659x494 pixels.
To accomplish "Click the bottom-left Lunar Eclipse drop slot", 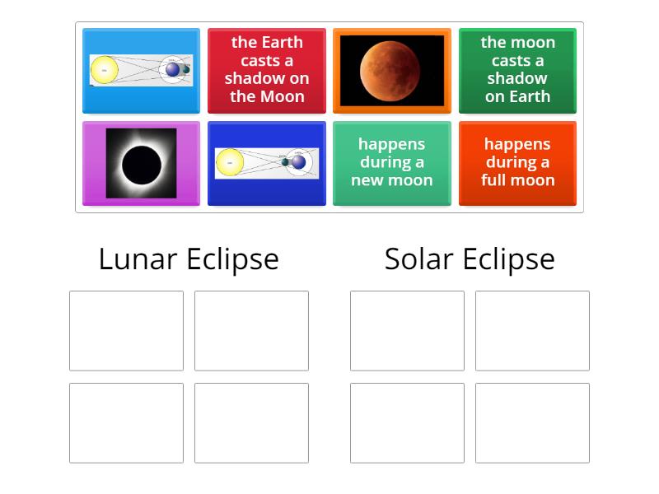I will click(126, 423).
